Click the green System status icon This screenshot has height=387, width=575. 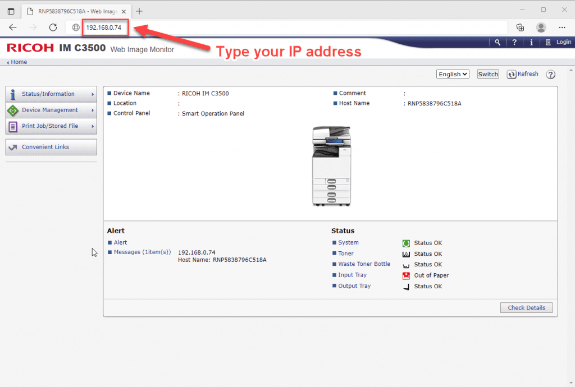[406, 243]
